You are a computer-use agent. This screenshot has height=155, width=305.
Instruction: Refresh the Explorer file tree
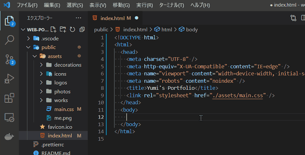coord(72,29)
